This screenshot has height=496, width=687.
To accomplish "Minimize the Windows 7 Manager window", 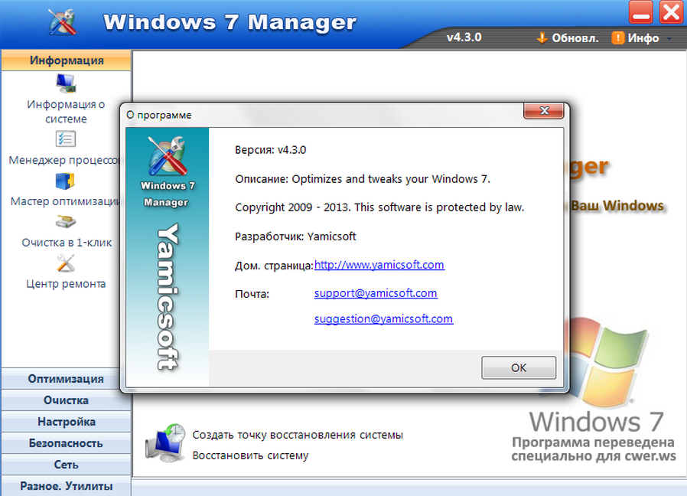I will pyautogui.click(x=641, y=12).
